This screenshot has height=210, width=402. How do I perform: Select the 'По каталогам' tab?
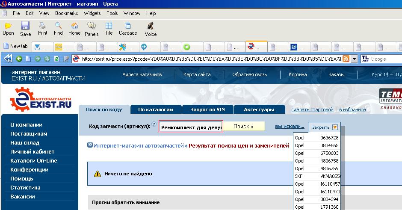pos(156,109)
